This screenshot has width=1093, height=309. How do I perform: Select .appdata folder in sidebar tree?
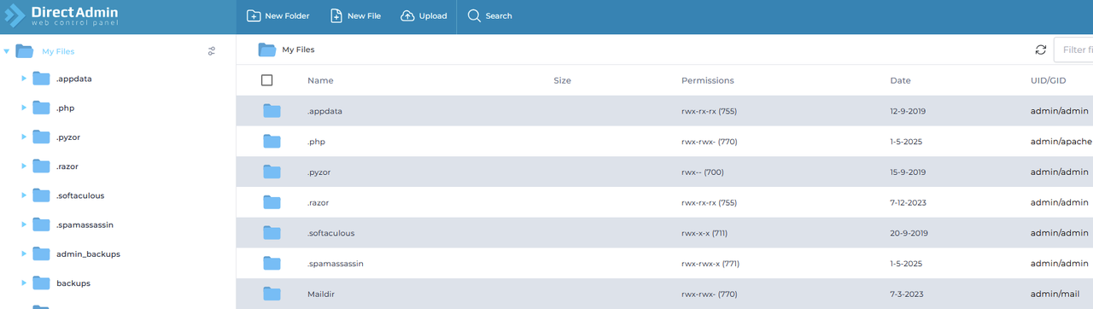73,79
